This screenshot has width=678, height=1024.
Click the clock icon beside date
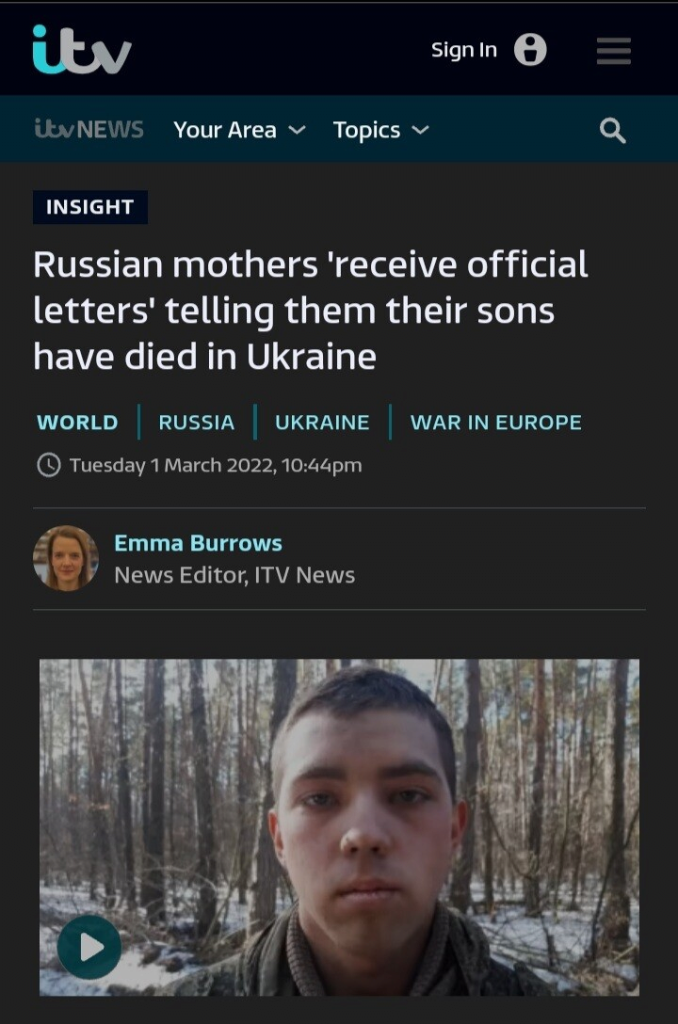coord(48,465)
